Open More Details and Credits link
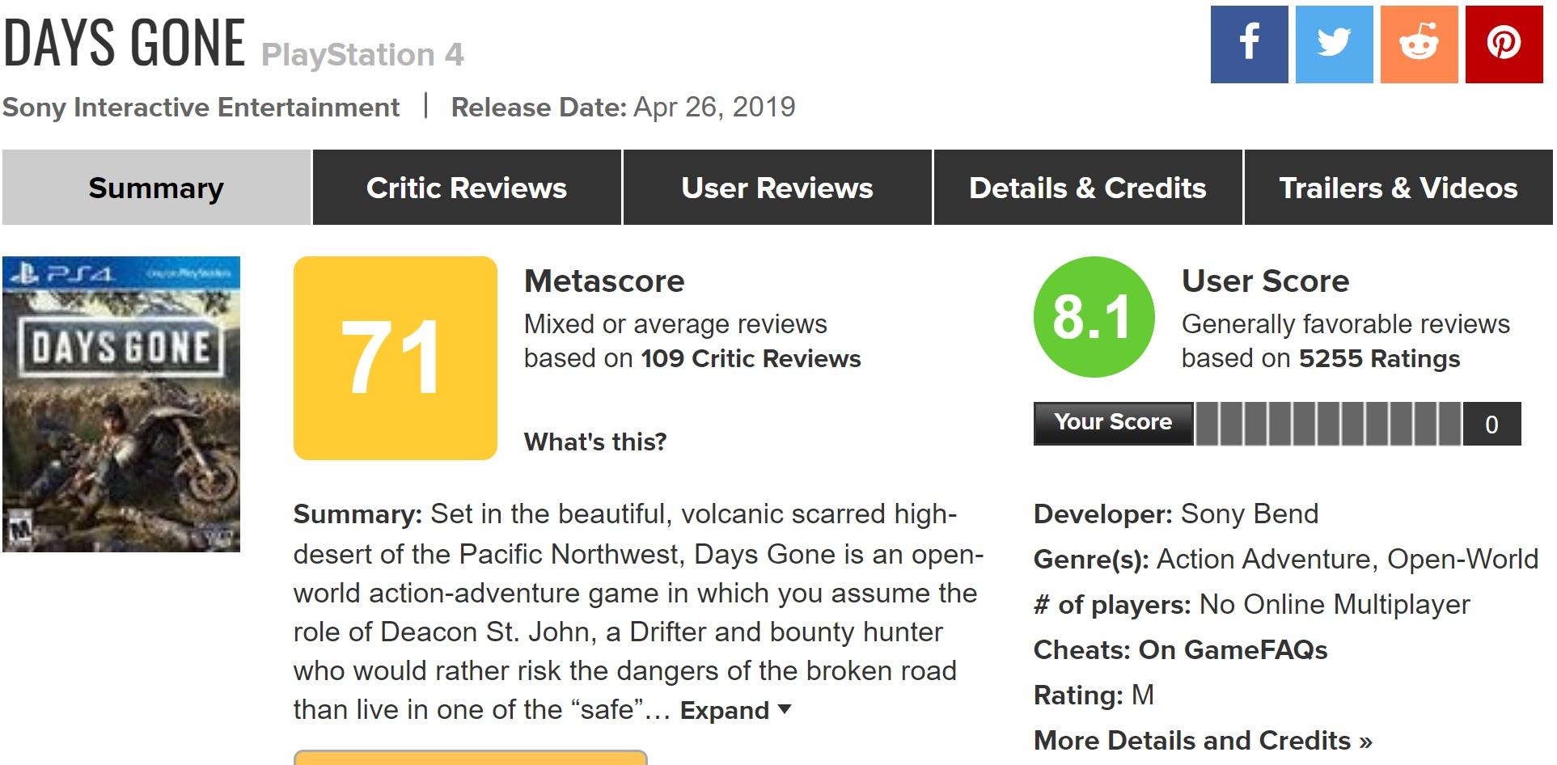 (x=1203, y=740)
